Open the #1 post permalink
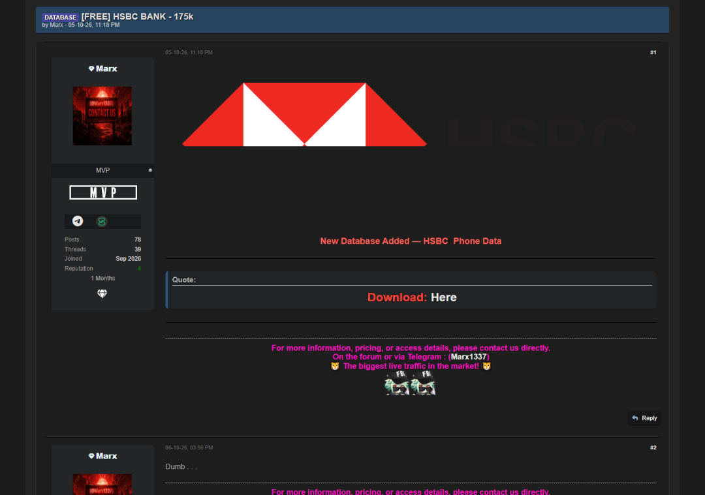705x495 pixels. tap(653, 53)
